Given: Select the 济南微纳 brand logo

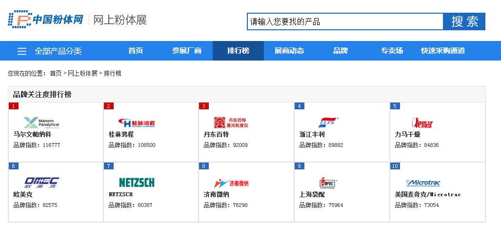Looking at the screenshot, I should coord(231,183).
